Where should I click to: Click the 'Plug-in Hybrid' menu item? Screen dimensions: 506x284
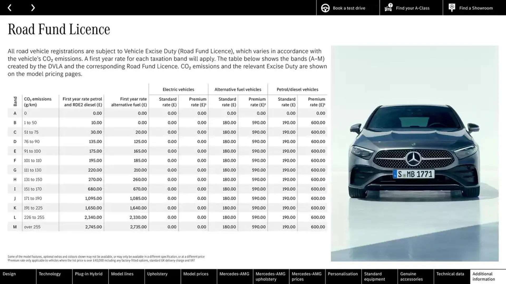click(x=89, y=276)
